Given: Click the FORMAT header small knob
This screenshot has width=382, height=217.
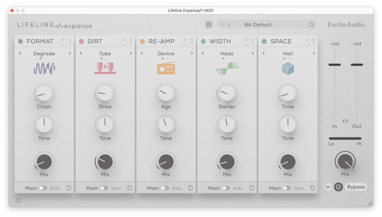Looking at the screenshot, I should pos(64,41).
